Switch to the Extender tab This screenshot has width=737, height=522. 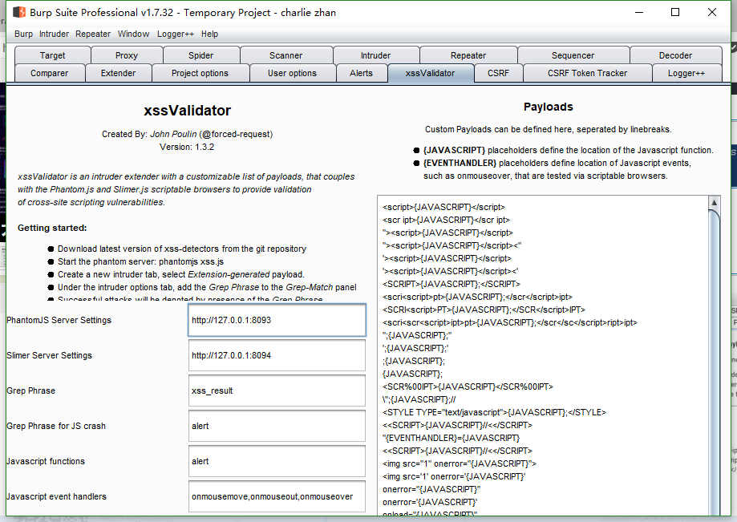[x=119, y=73]
